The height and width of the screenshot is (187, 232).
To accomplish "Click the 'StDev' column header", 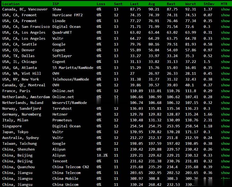I will coord(209,4).
